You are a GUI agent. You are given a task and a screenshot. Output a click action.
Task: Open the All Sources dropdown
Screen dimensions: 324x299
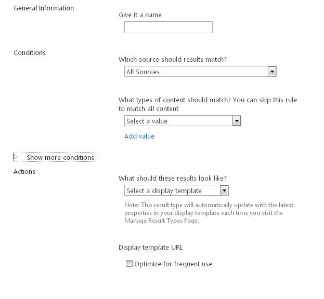click(x=196, y=72)
